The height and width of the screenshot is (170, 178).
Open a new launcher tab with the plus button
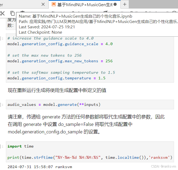click(125, 5)
